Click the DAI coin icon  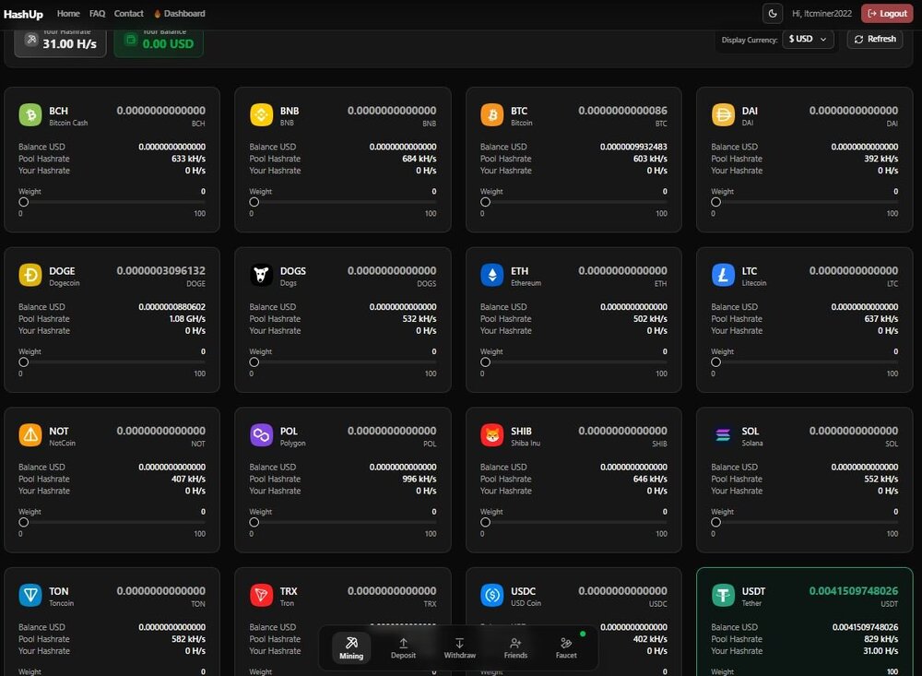723,114
